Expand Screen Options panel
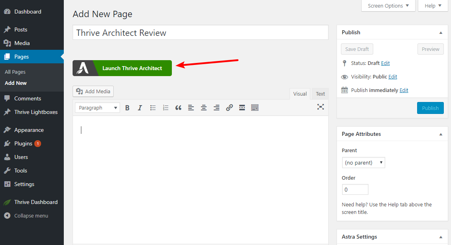Viewport: 451px width, 245px height. [388, 6]
